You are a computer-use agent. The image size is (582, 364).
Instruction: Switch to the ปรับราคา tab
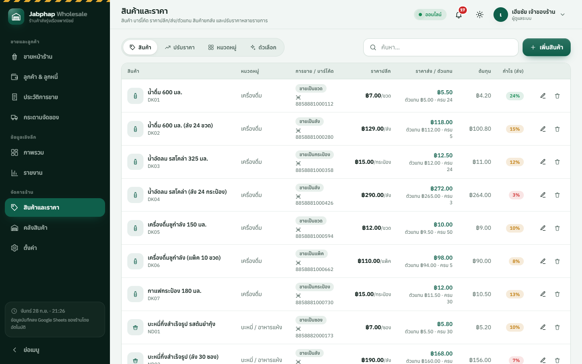click(x=179, y=47)
